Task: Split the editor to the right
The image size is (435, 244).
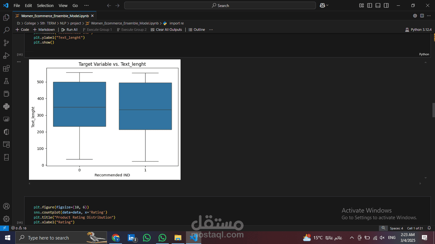Action: click(x=422, y=16)
